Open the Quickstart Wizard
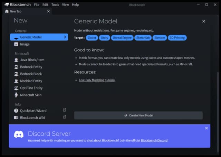 click(39, 111)
